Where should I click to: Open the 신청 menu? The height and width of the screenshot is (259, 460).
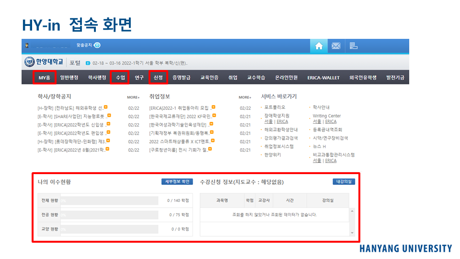tap(158, 77)
